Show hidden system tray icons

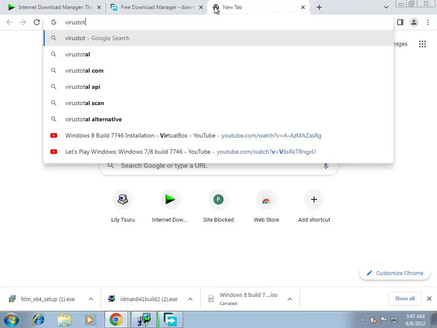(363, 320)
